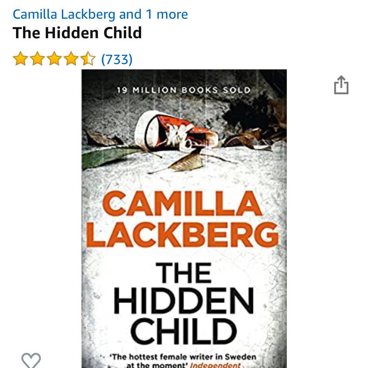The width and height of the screenshot is (368, 368).
Task: Click black CHILD word on the cover
Action: click(x=184, y=332)
